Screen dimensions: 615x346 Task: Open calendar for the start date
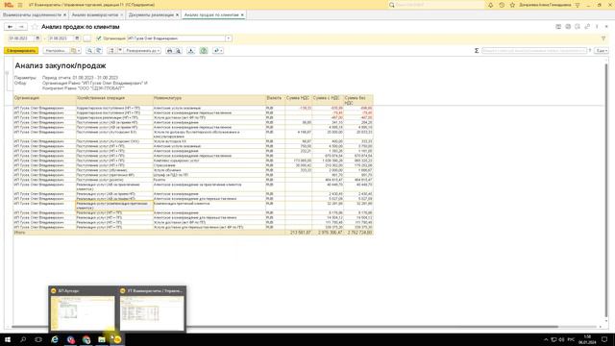pyautogui.click(x=37, y=38)
